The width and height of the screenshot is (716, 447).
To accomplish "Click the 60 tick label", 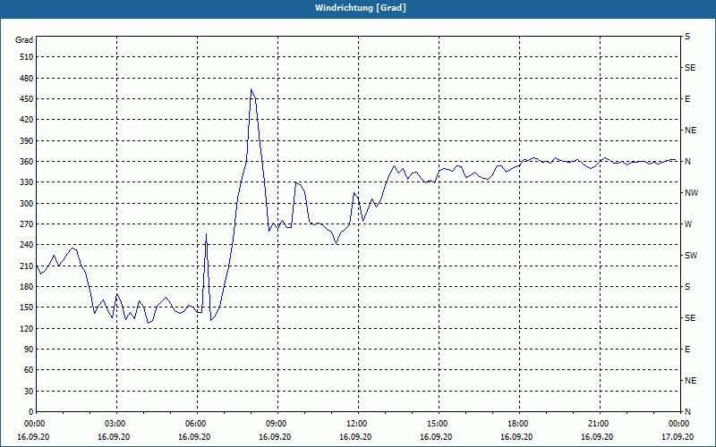I will 29,370.
